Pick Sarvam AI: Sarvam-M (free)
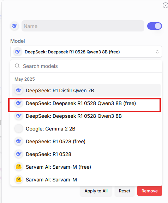 point(86,167)
